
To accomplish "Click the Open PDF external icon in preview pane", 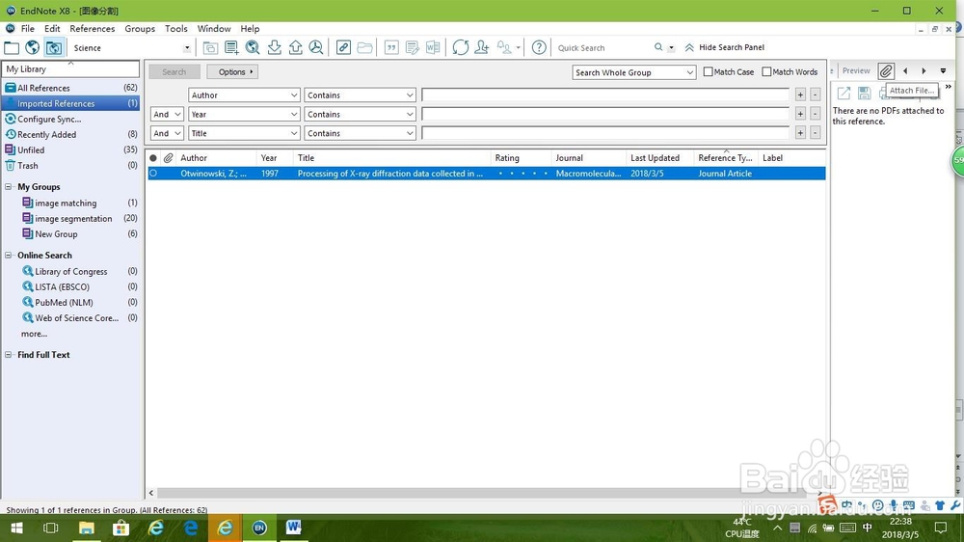I will pyautogui.click(x=844, y=93).
